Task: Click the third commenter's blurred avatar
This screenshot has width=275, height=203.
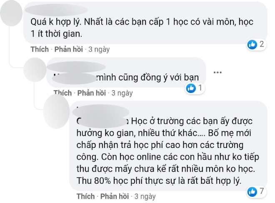Action: pos(56,112)
